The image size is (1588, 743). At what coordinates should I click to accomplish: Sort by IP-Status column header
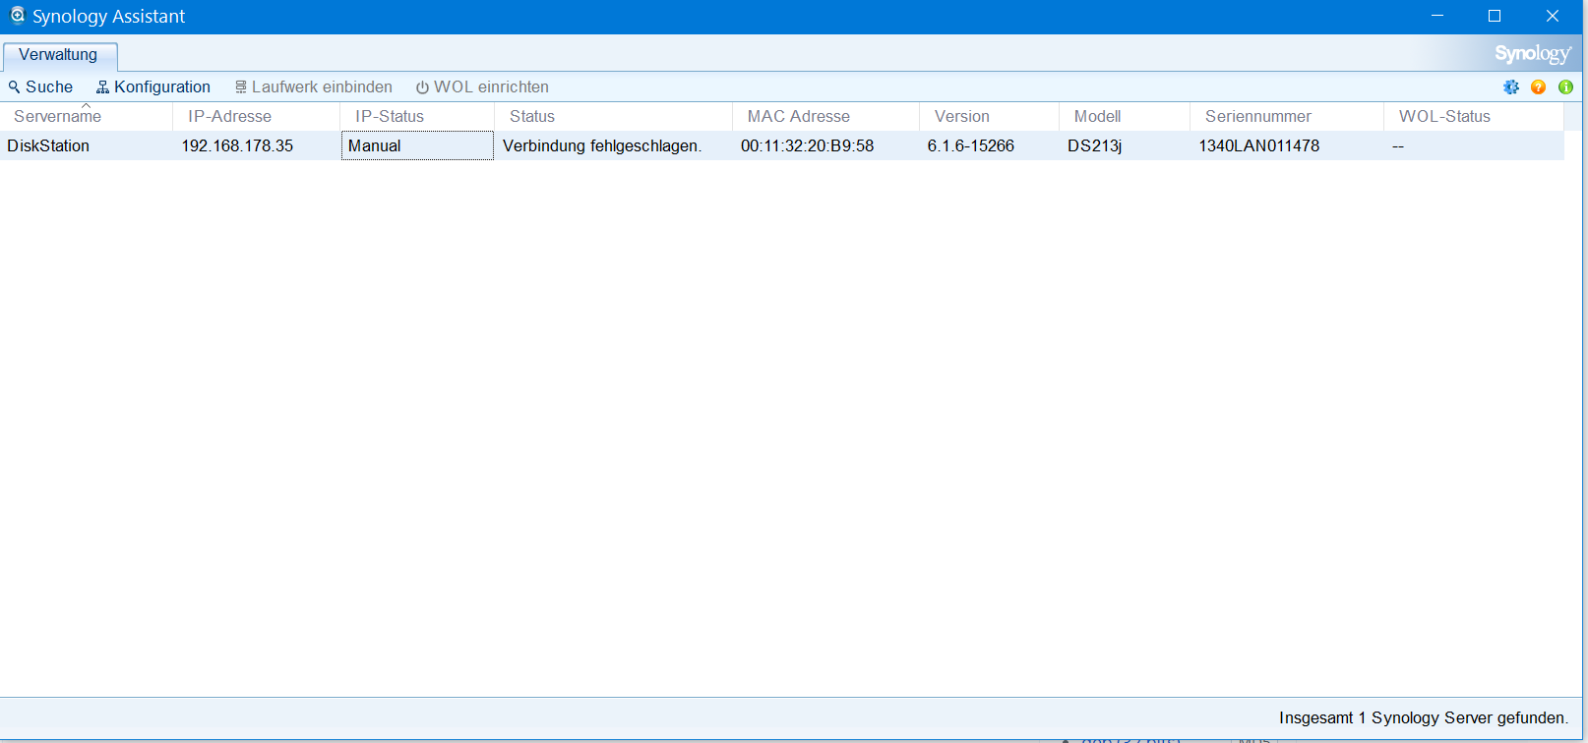click(x=417, y=116)
